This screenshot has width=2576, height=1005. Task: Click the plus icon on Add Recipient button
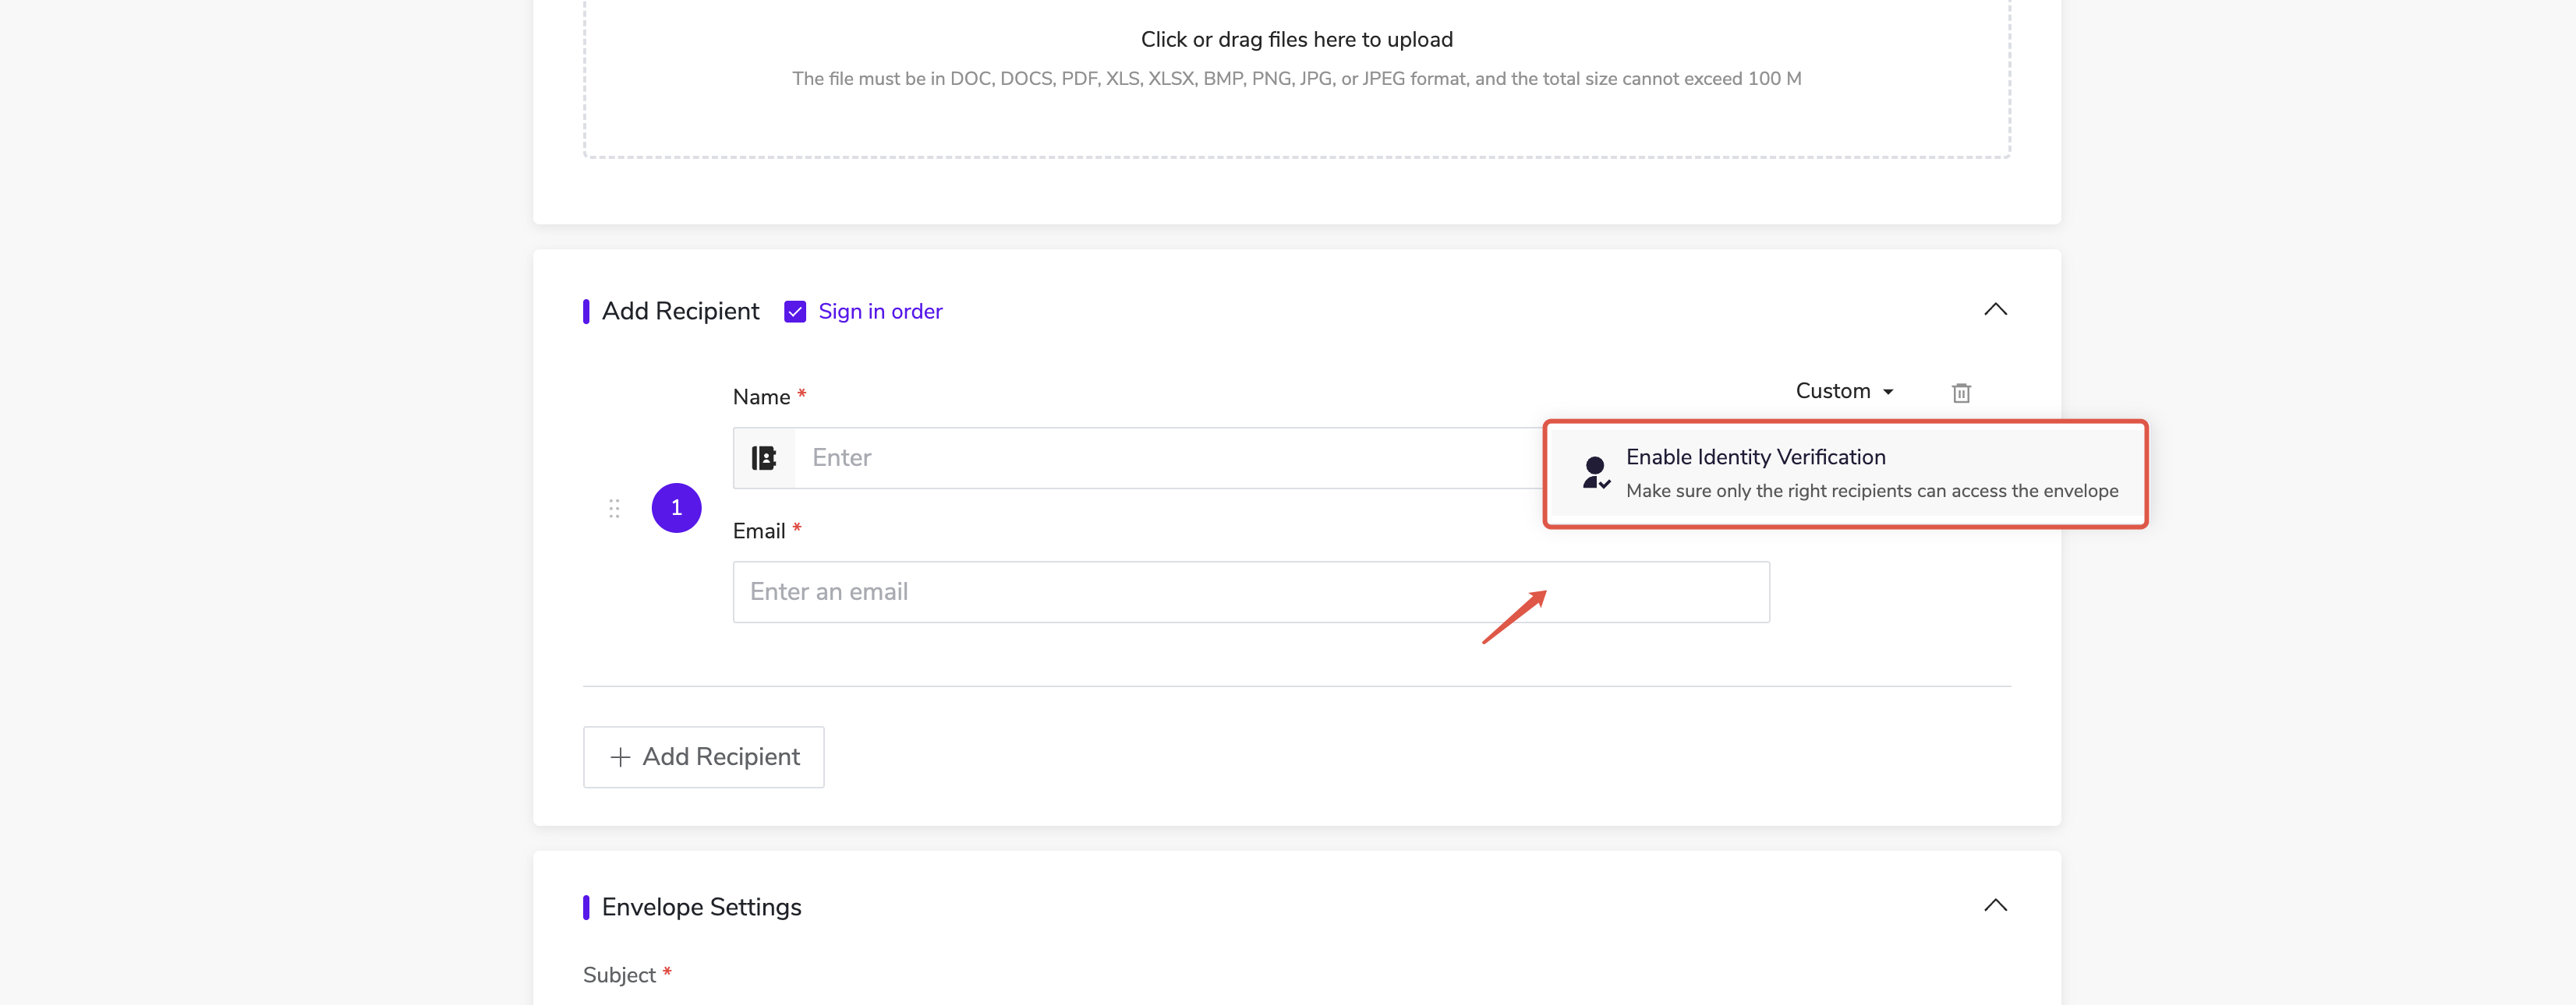click(620, 757)
